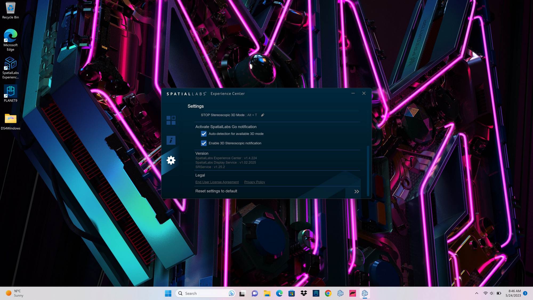Image resolution: width=533 pixels, height=300 pixels.
Task: Uncheck Auto-detection for available 3D mode
Action: [x=204, y=134]
